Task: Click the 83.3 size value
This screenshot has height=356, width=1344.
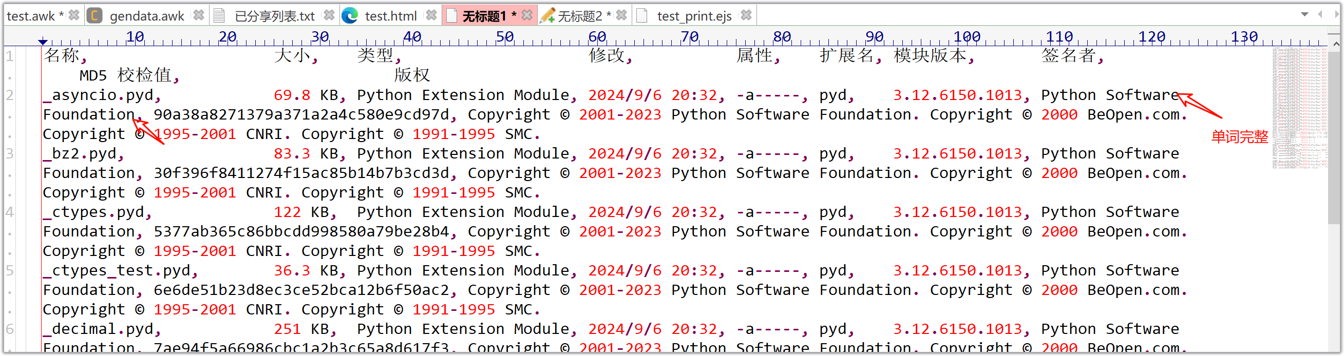Action: click(x=292, y=153)
